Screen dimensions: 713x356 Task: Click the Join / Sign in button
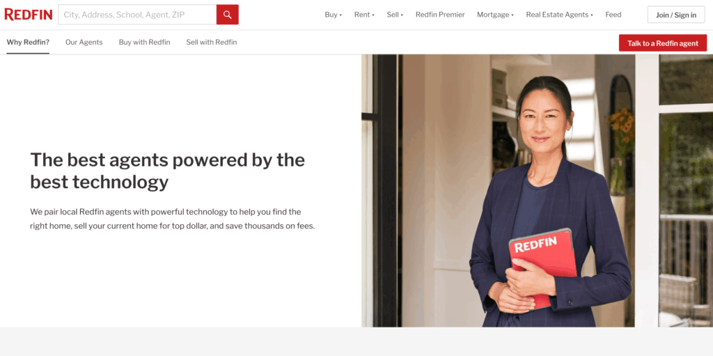pyautogui.click(x=675, y=15)
